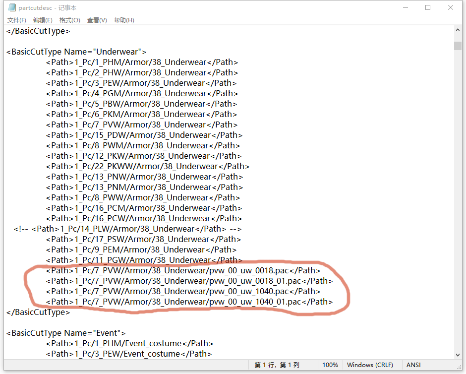This screenshot has height=374, width=466.
Task: Open the 格式(O) menu
Action: click(69, 20)
